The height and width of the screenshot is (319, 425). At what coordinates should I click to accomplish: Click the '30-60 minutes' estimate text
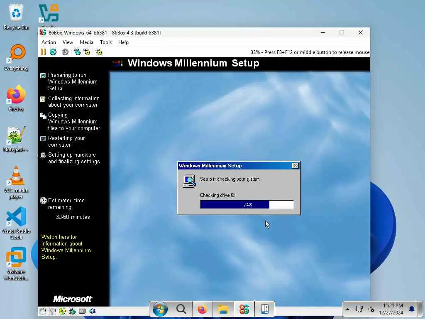[x=73, y=217]
